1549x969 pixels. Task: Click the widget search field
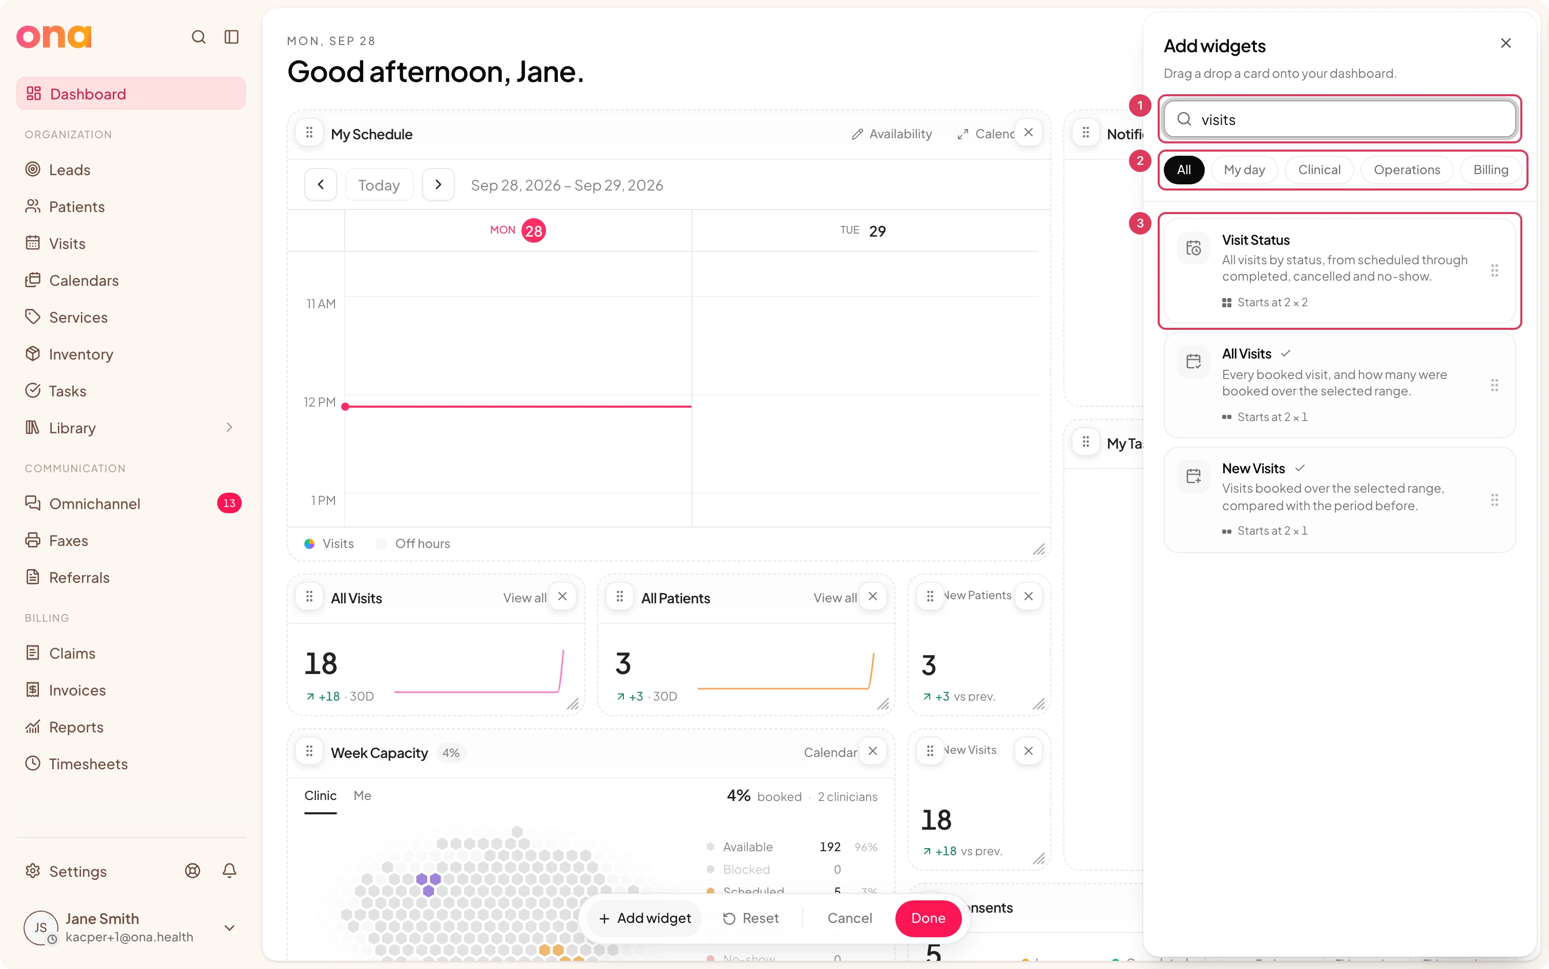point(1339,119)
